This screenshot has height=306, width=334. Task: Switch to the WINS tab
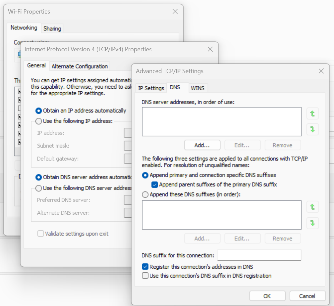(198, 88)
